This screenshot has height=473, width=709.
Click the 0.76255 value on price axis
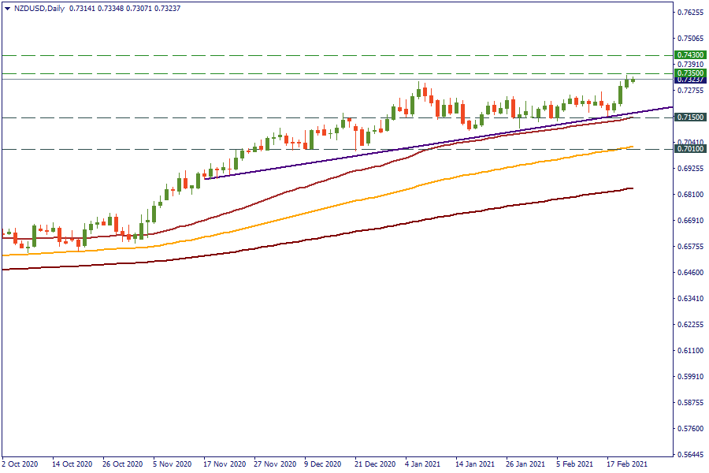[x=690, y=13]
